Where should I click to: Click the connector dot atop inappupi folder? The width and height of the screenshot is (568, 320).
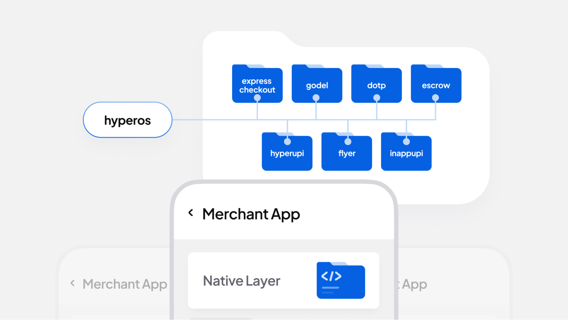(x=406, y=141)
